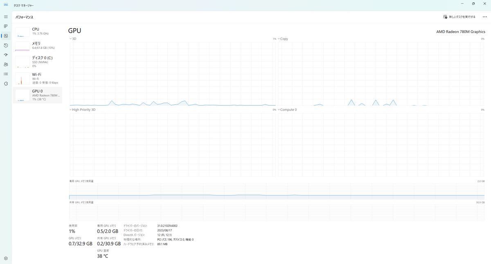
Task: Click the Copy engine graph
Action: (x=381, y=74)
